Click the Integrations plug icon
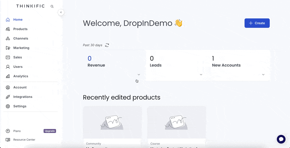Image resolution: width=290 pixels, height=148 pixels. coord(8,97)
